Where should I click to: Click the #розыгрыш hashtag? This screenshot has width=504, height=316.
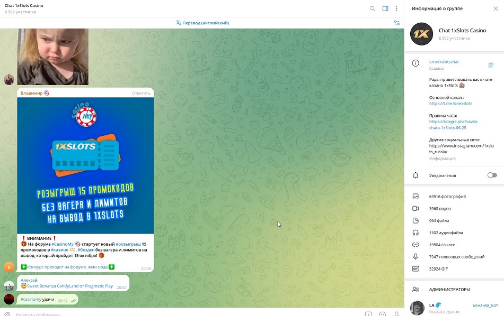pos(128,244)
